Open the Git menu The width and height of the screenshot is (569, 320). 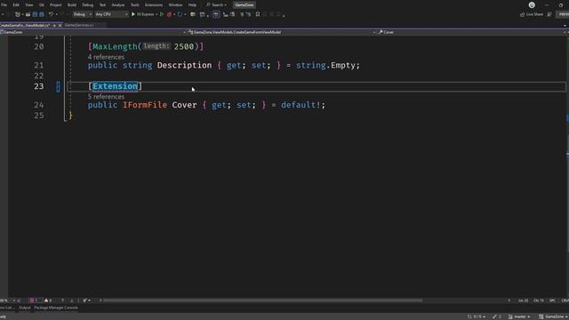point(42,5)
